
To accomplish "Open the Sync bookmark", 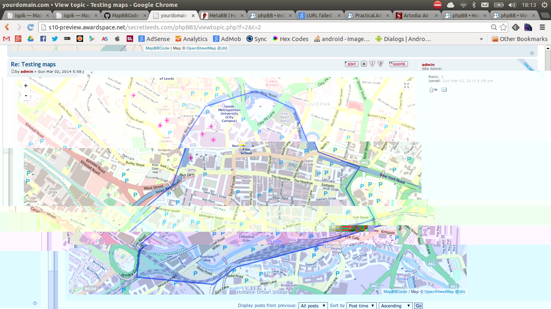I will 257,39.
